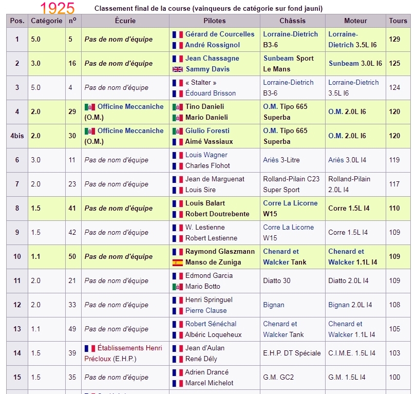Select the name 'Marcel Michelot'
This screenshot has width=417, height=394.
[x=210, y=383]
